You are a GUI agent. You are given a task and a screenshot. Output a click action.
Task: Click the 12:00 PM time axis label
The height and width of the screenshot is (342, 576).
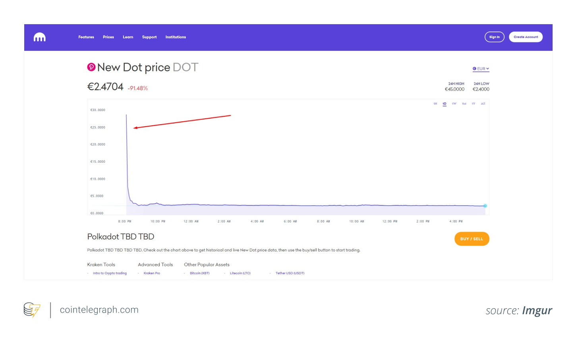pyautogui.click(x=390, y=221)
